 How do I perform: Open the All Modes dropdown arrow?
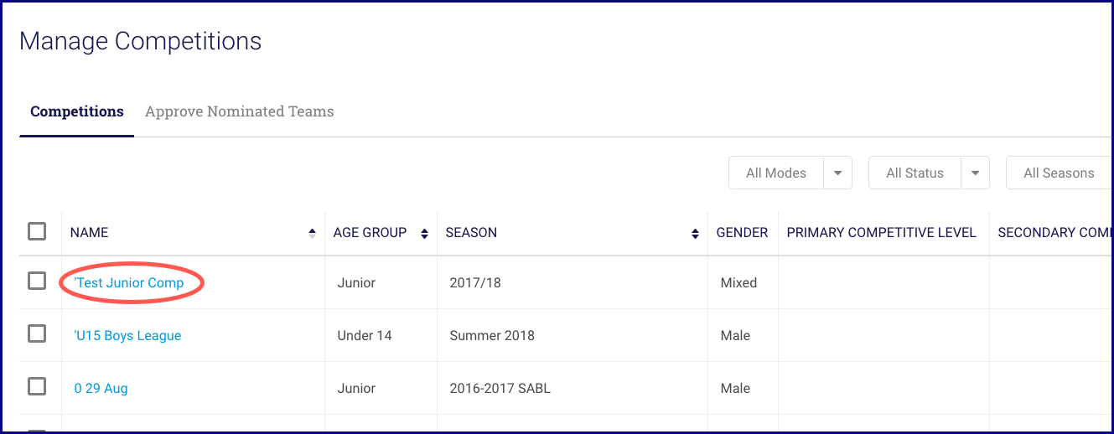click(837, 173)
